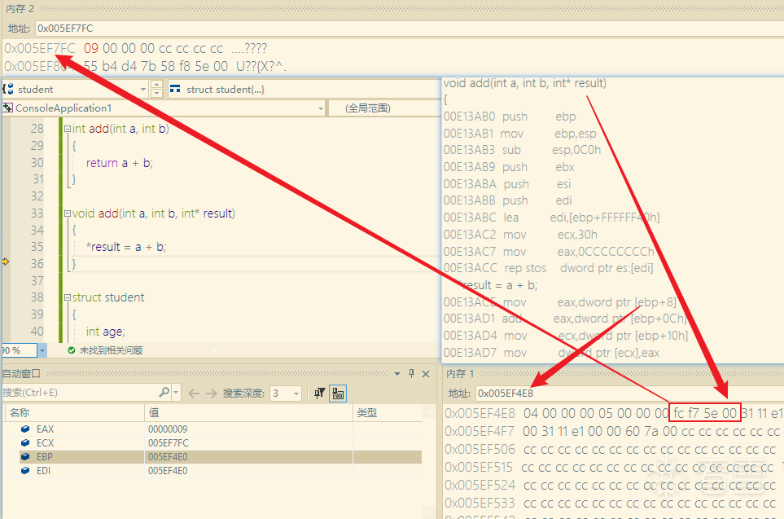Open the ConsoleApplication1 project dropdown
The image size is (784, 519).
click(x=321, y=108)
